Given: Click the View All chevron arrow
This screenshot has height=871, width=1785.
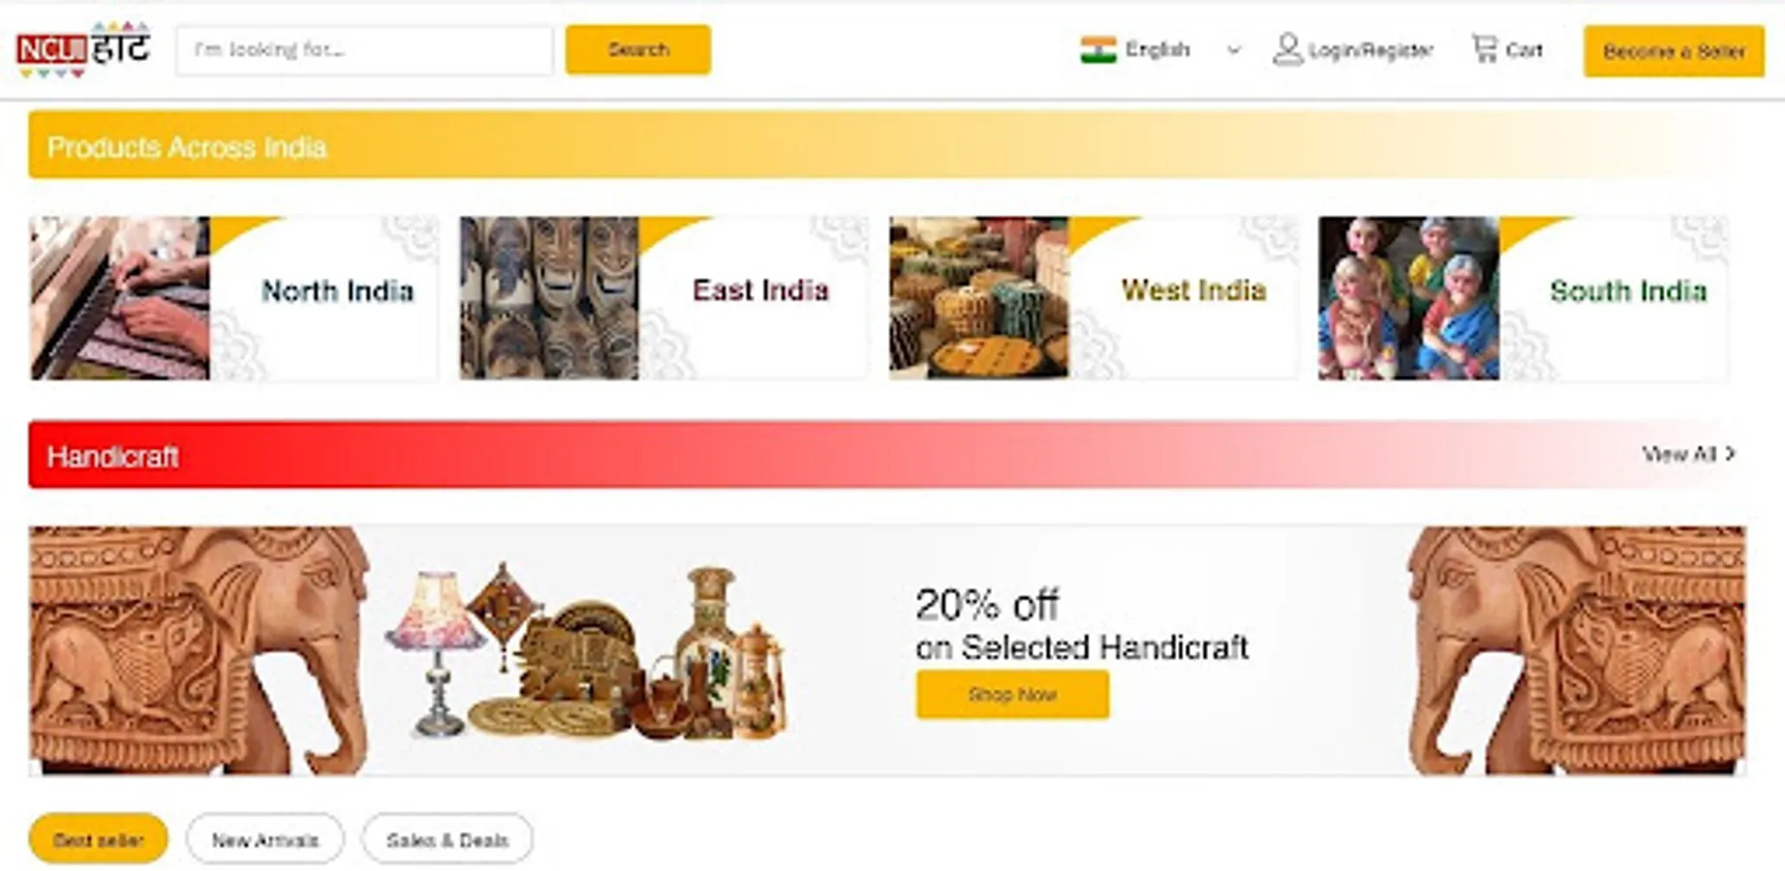Looking at the screenshot, I should point(1731,453).
